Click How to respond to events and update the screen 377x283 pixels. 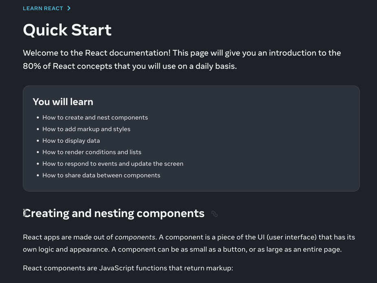(x=113, y=164)
